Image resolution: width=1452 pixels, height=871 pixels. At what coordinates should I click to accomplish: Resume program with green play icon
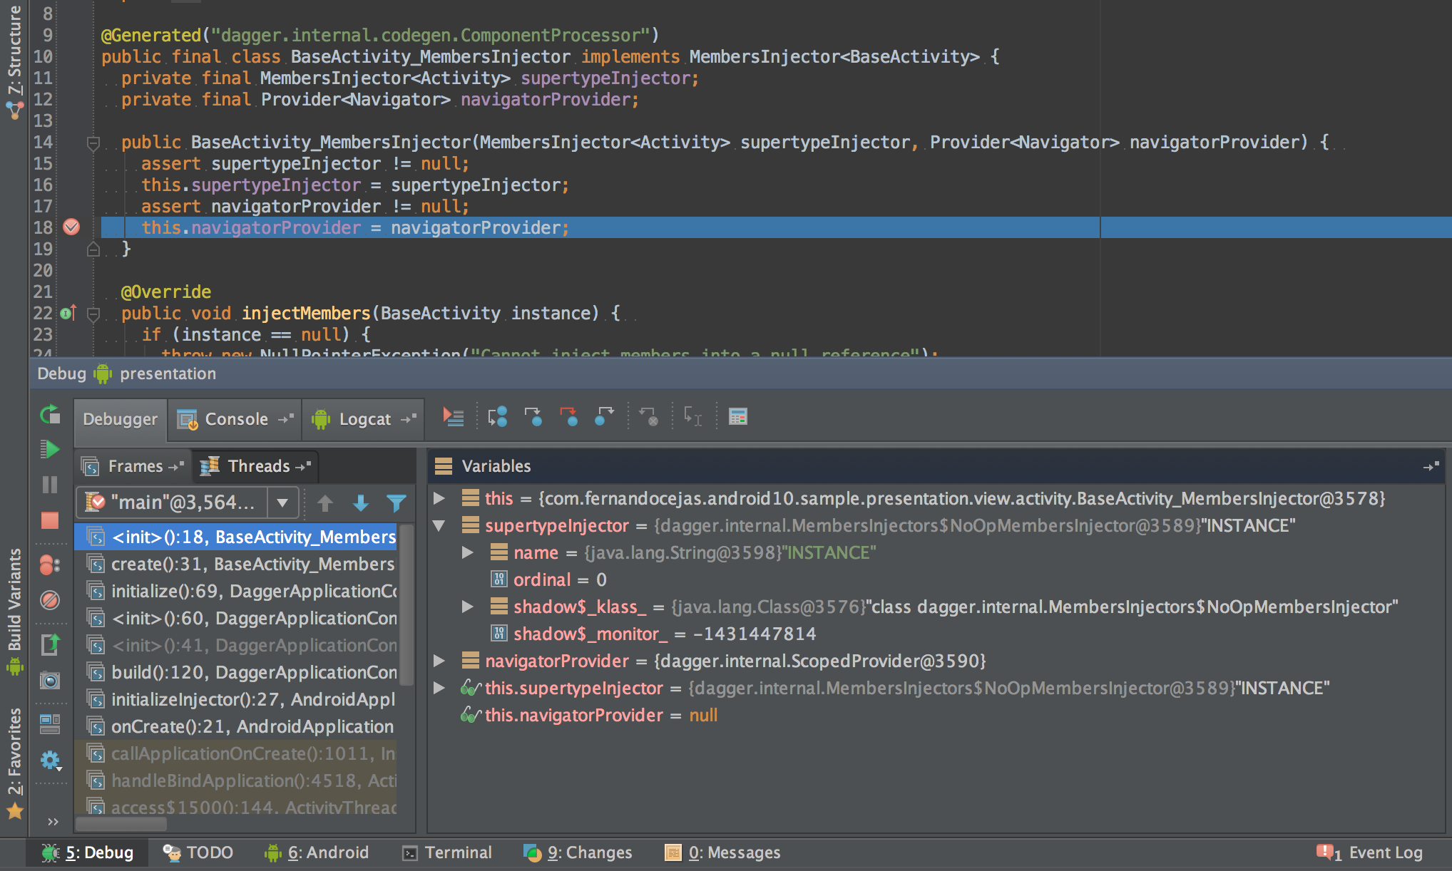click(x=50, y=449)
